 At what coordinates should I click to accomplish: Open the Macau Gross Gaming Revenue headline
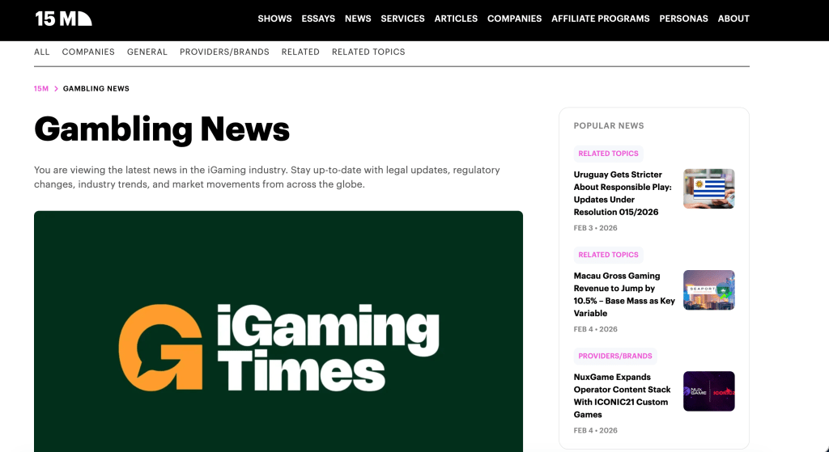[624, 294]
